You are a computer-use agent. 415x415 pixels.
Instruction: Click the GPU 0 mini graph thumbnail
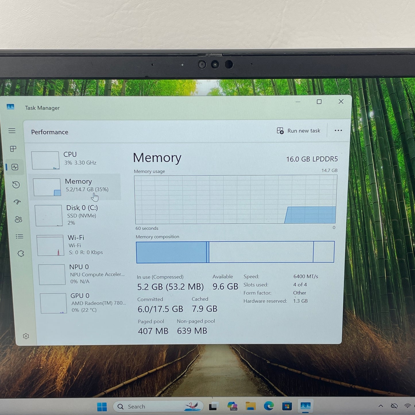coord(54,303)
